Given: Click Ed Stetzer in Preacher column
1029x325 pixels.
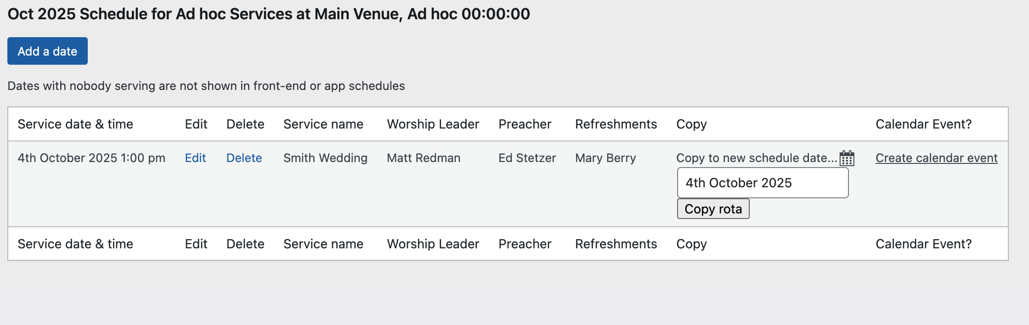Looking at the screenshot, I should point(527,158).
